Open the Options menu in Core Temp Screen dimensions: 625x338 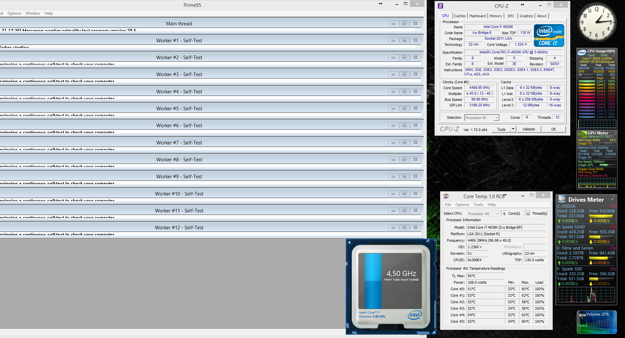tap(462, 205)
